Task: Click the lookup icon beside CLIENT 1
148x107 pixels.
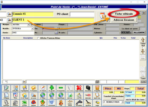Action: click(9, 20)
